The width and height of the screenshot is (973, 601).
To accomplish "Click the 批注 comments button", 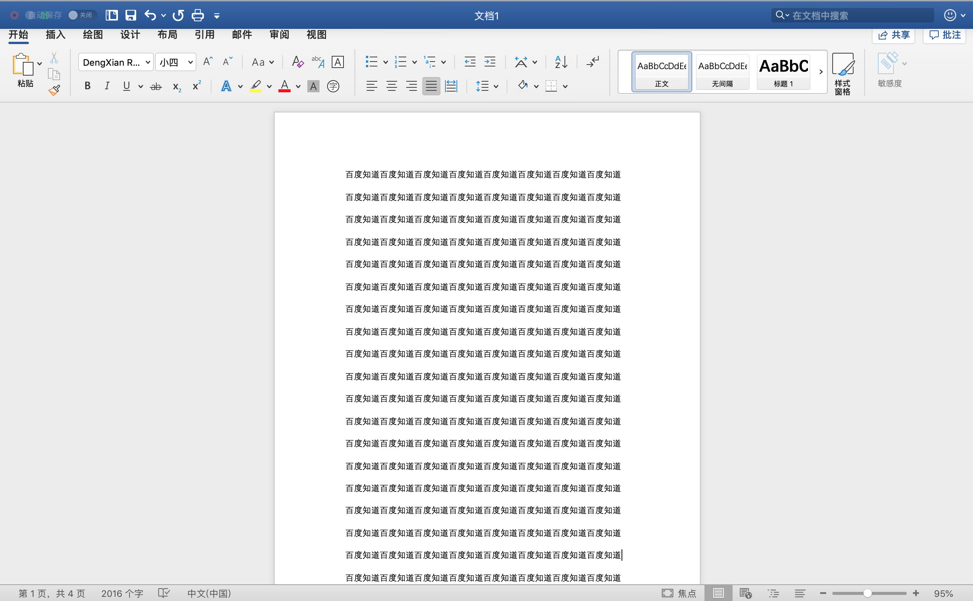I will (945, 35).
